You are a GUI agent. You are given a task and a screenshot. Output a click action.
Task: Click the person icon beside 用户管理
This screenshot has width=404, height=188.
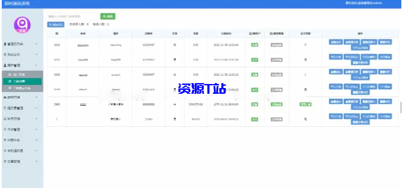pos(5,65)
